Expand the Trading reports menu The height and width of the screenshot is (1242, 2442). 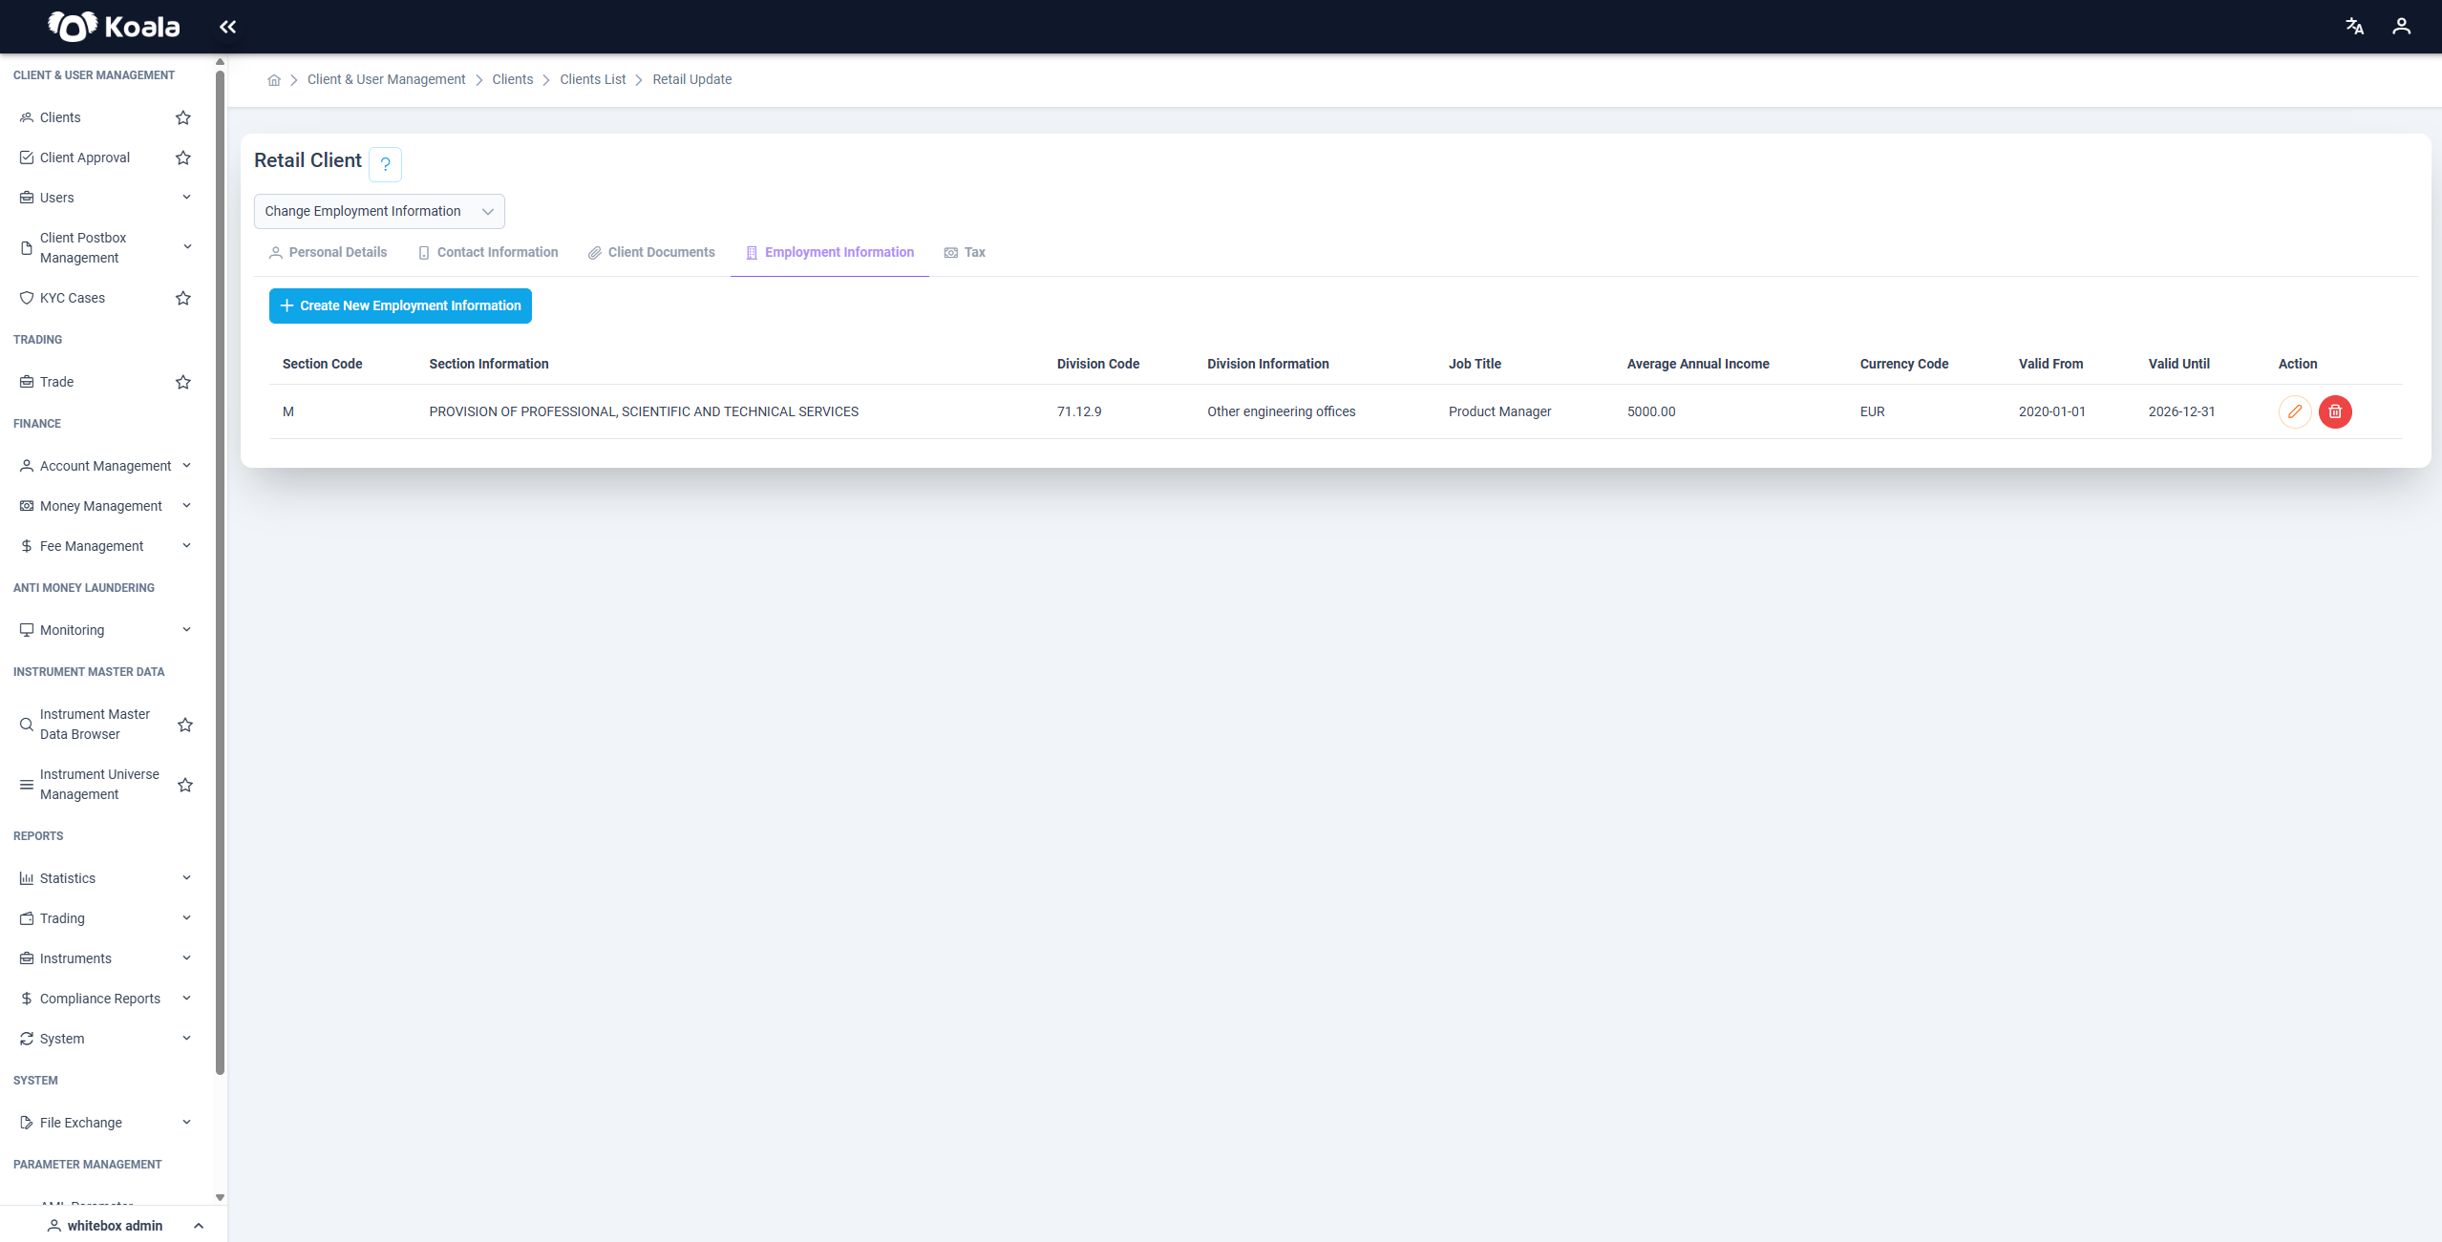[x=105, y=918]
